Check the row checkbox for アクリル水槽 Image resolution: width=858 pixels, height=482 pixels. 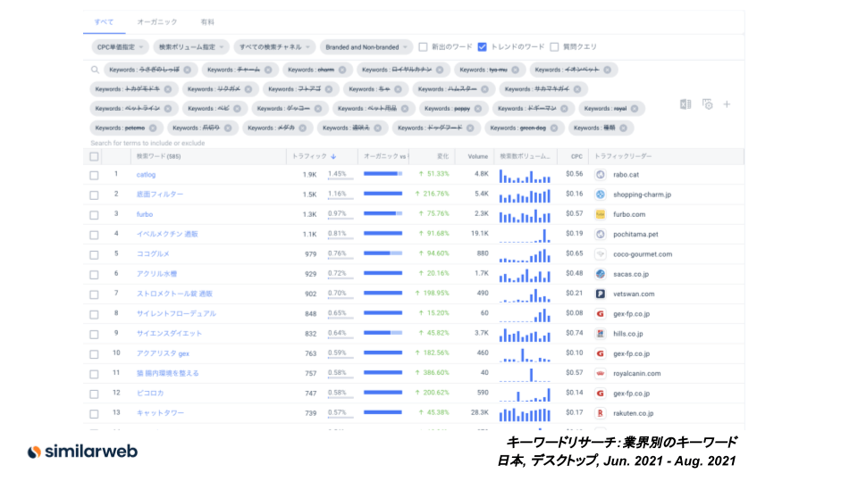pos(94,274)
